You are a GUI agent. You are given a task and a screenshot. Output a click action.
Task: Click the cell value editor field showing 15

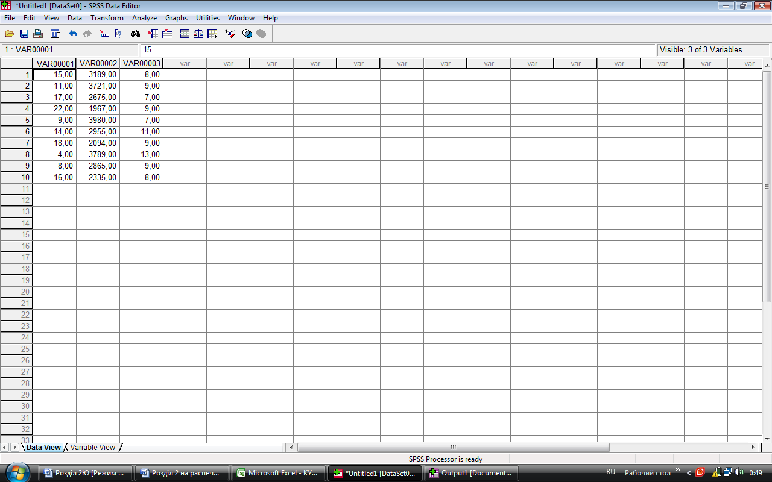[398, 50]
